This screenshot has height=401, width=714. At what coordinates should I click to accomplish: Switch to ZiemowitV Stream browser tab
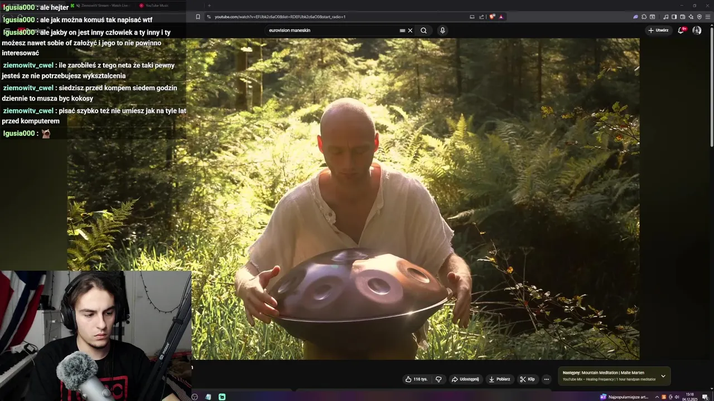point(104,6)
